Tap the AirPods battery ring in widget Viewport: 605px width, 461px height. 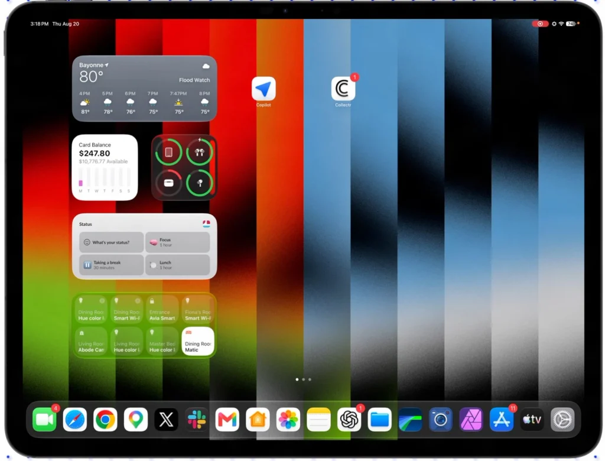200,152
